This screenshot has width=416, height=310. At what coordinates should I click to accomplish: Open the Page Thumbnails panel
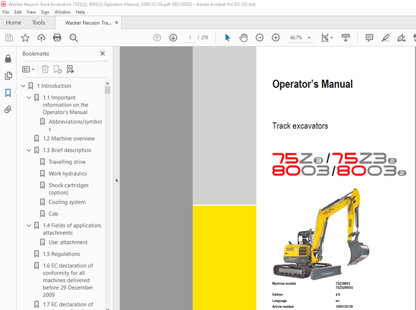[8, 76]
